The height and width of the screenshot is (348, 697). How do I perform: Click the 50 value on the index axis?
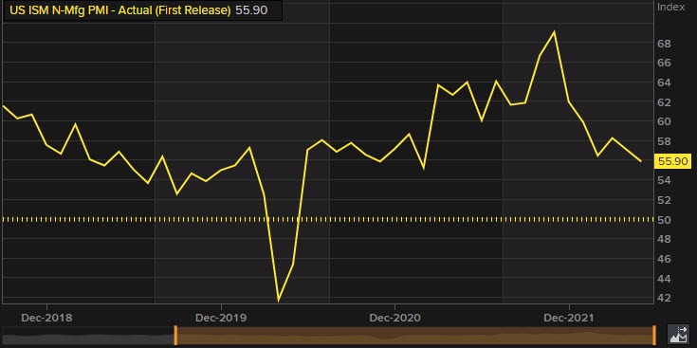tap(665, 220)
